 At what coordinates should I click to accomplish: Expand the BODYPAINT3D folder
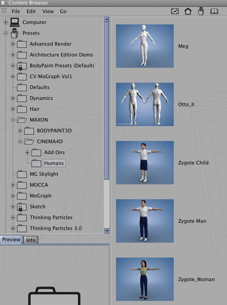20,131
